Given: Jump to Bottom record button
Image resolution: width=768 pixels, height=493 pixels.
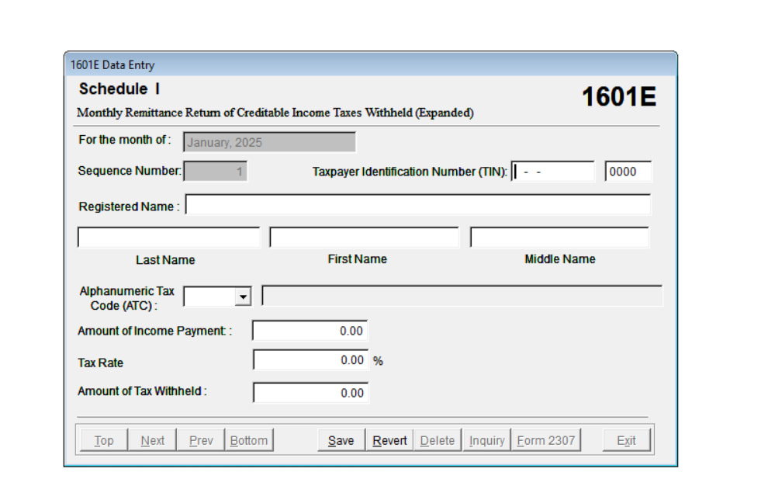Looking at the screenshot, I should click(x=249, y=440).
